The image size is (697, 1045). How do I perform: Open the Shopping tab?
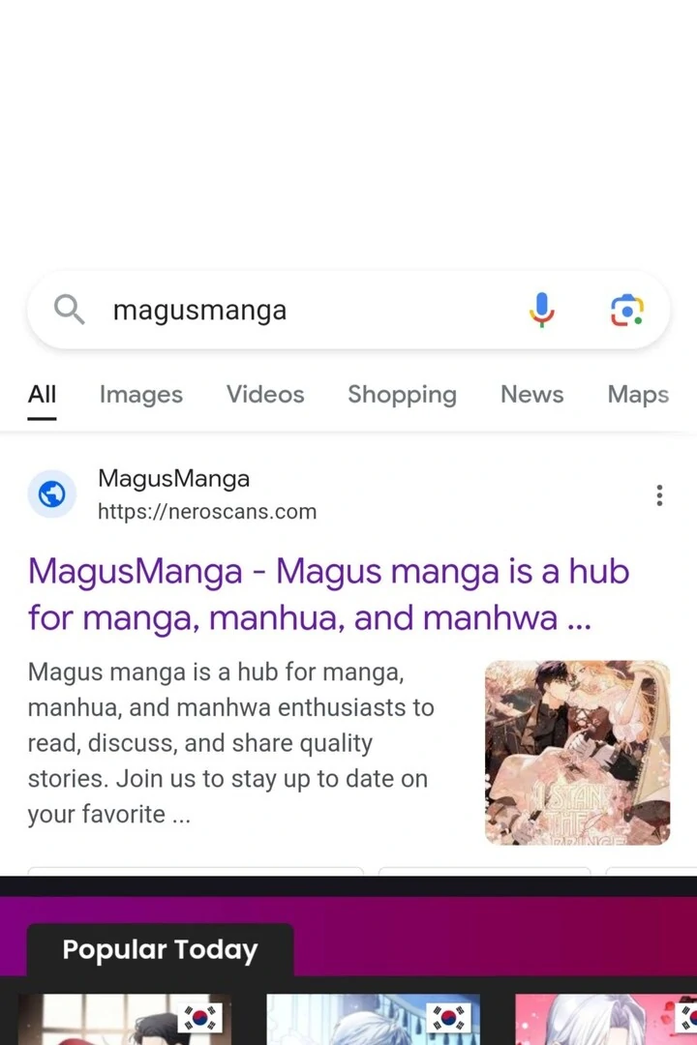click(x=402, y=395)
